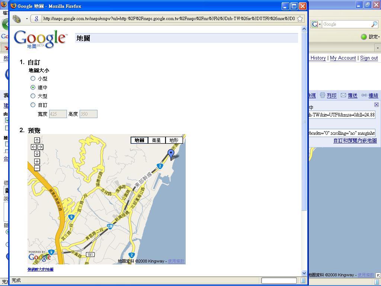Select the 自訂 custom size radio button
This screenshot has width=381, height=286.
(33, 105)
